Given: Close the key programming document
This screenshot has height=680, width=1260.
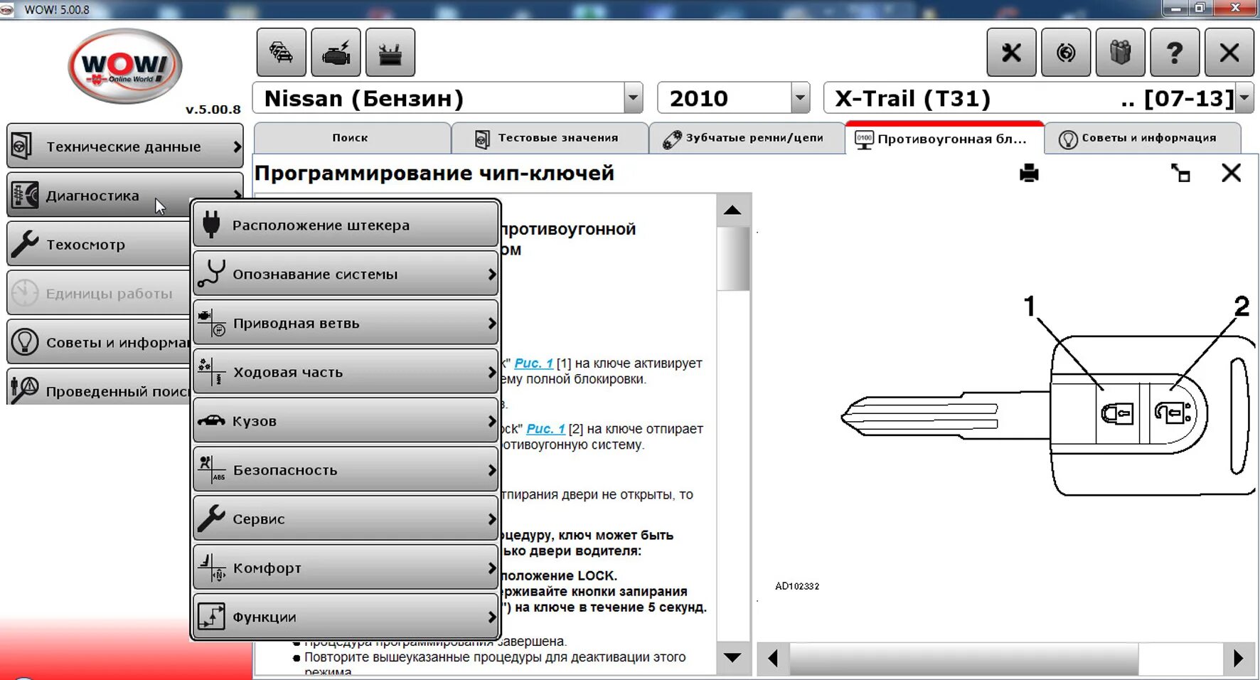Looking at the screenshot, I should [1232, 173].
